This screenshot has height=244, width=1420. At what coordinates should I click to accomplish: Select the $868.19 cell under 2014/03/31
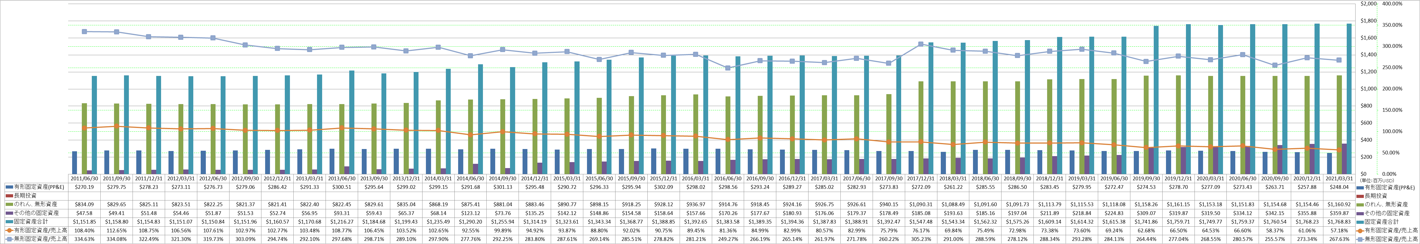tap(439, 204)
